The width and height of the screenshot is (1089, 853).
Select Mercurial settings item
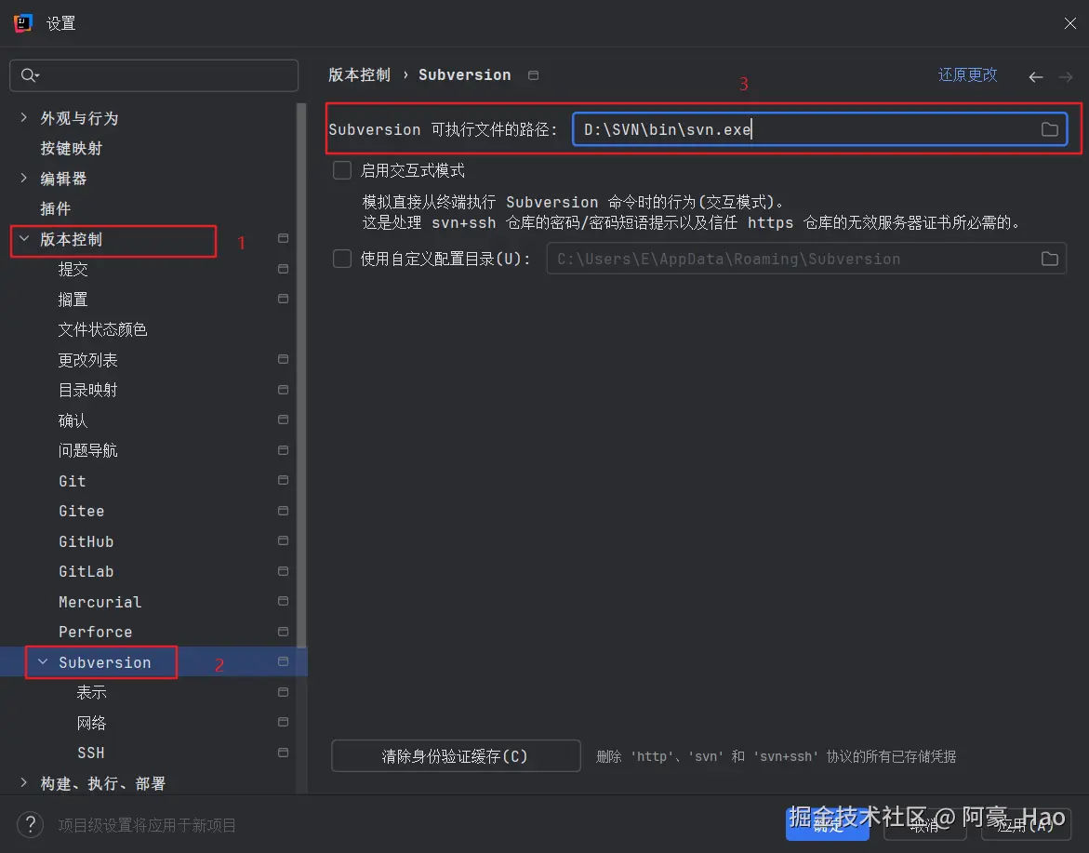coord(100,602)
